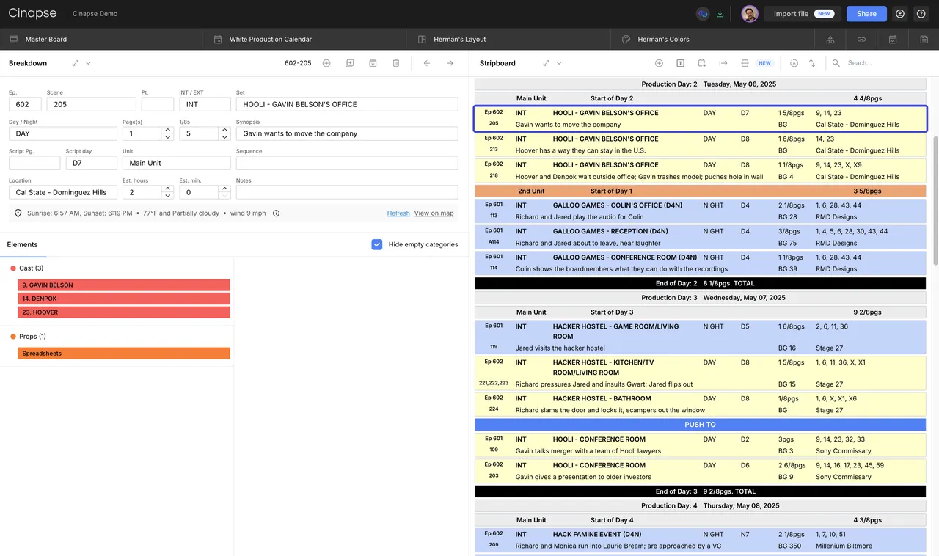Click the Stripboard vertical scrollbar

(x=935, y=200)
